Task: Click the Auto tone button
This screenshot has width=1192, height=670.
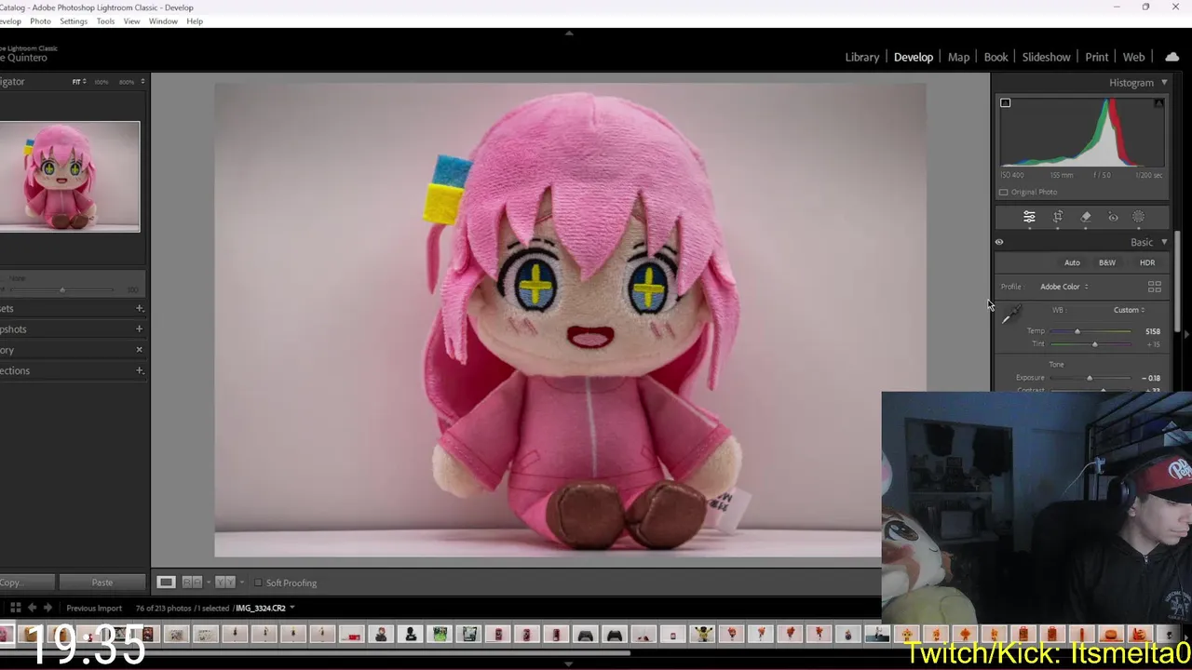Action: 1072,262
